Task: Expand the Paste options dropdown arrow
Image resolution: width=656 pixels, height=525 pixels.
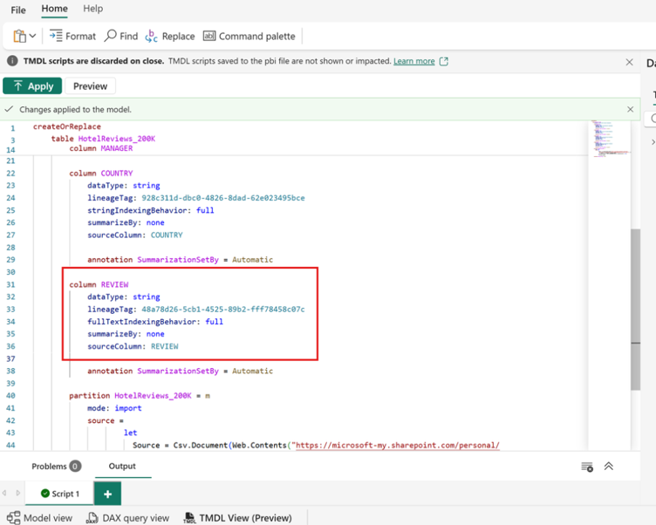Action: [x=32, y=36]
